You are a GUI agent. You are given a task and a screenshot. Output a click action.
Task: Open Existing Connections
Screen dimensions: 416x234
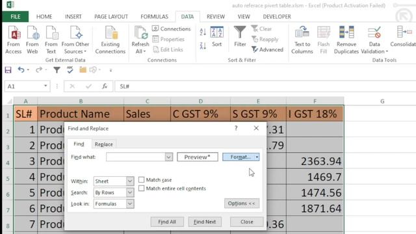pos(110,40)
